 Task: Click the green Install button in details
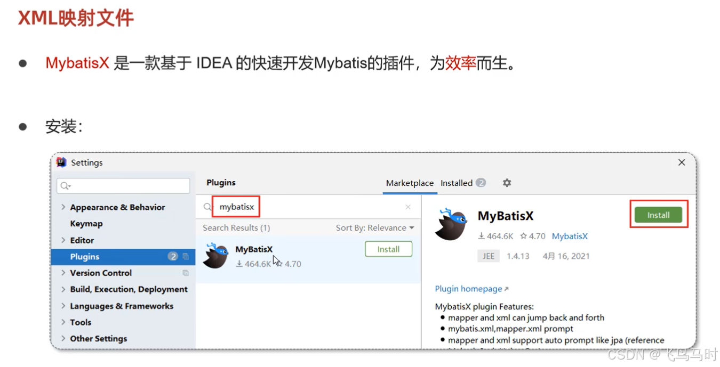click(x=659, y=215)
